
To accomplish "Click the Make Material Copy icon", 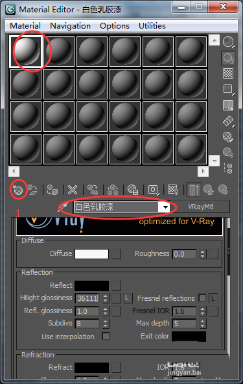I will [x=93, y=190].
